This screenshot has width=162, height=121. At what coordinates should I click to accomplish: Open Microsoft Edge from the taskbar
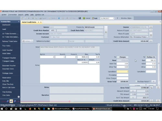click(44, 109)
